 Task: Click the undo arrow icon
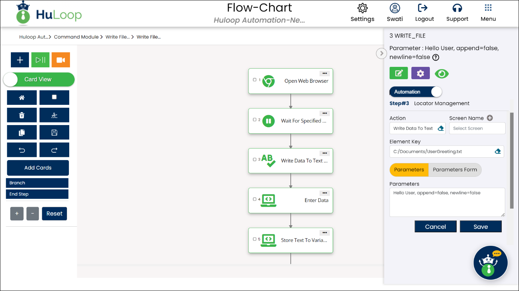(22, 150)
